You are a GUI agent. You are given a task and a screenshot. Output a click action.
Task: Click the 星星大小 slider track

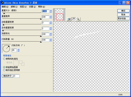click(22, 13)
